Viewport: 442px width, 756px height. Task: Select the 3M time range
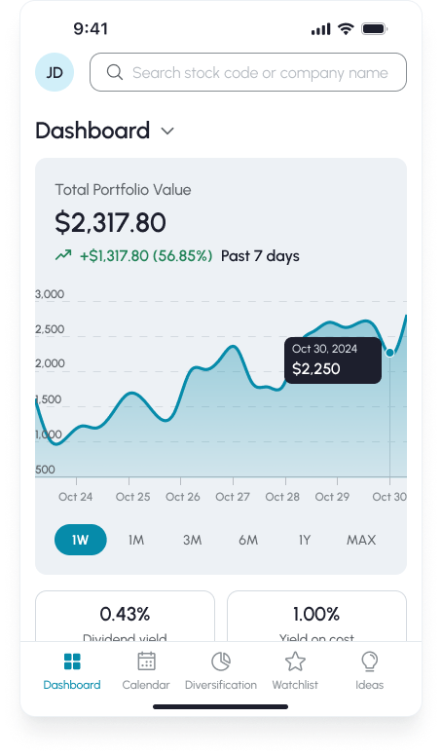point(193,540)
